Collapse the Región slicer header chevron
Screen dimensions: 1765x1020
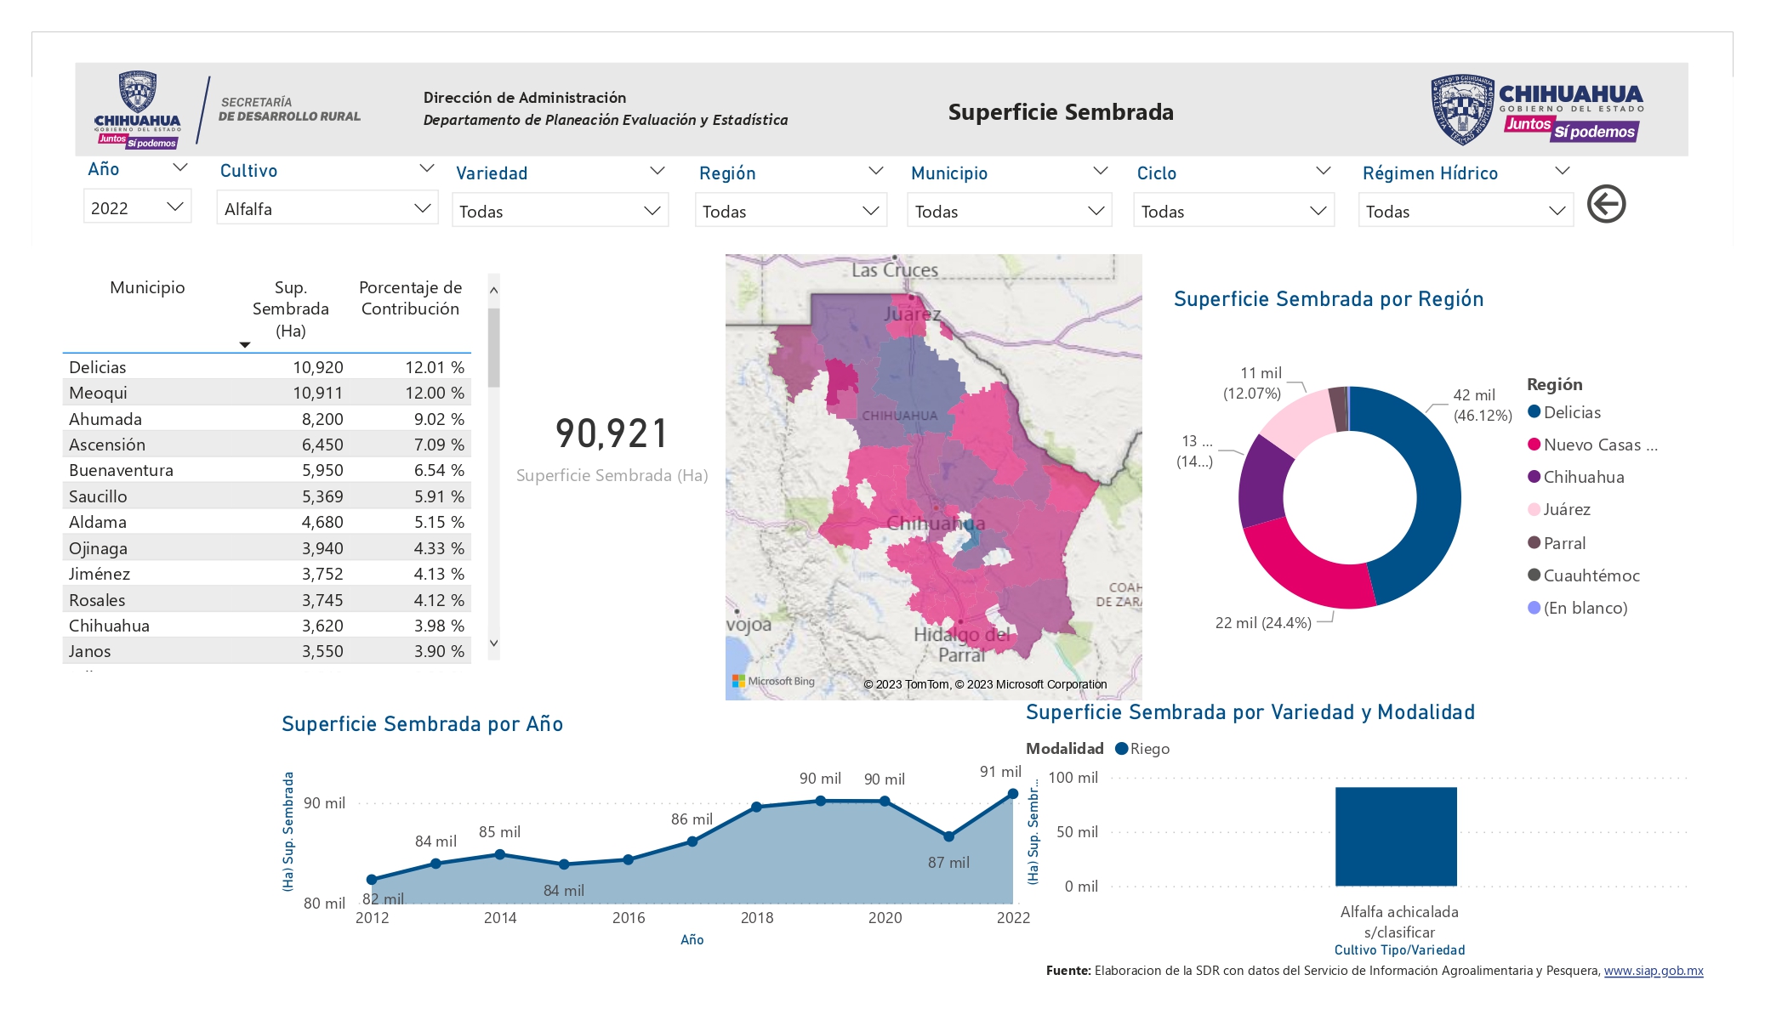[x=875, y=171]
